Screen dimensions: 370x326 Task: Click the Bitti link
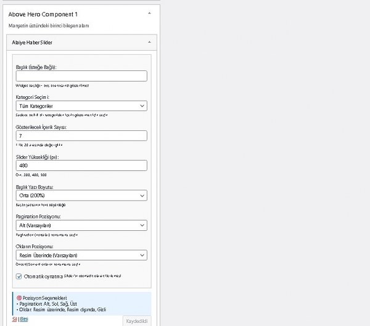click(24, 319)
